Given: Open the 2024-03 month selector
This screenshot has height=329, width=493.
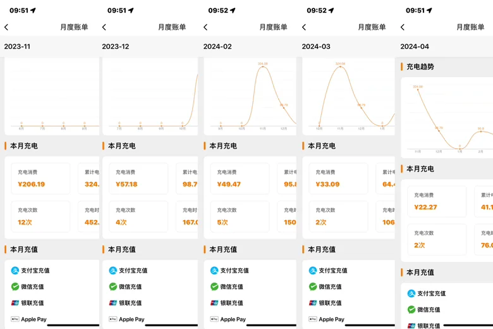Looking at the screenshot, I should click(x=316, y=47).
